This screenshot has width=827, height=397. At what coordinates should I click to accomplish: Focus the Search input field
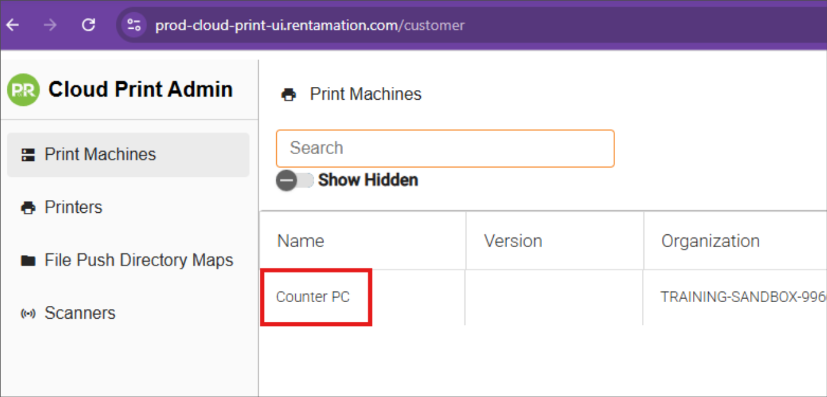[445, 148]
